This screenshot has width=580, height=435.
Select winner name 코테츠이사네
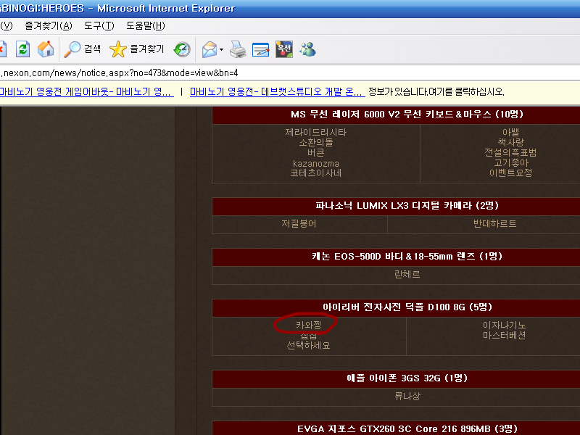[316, 173]
